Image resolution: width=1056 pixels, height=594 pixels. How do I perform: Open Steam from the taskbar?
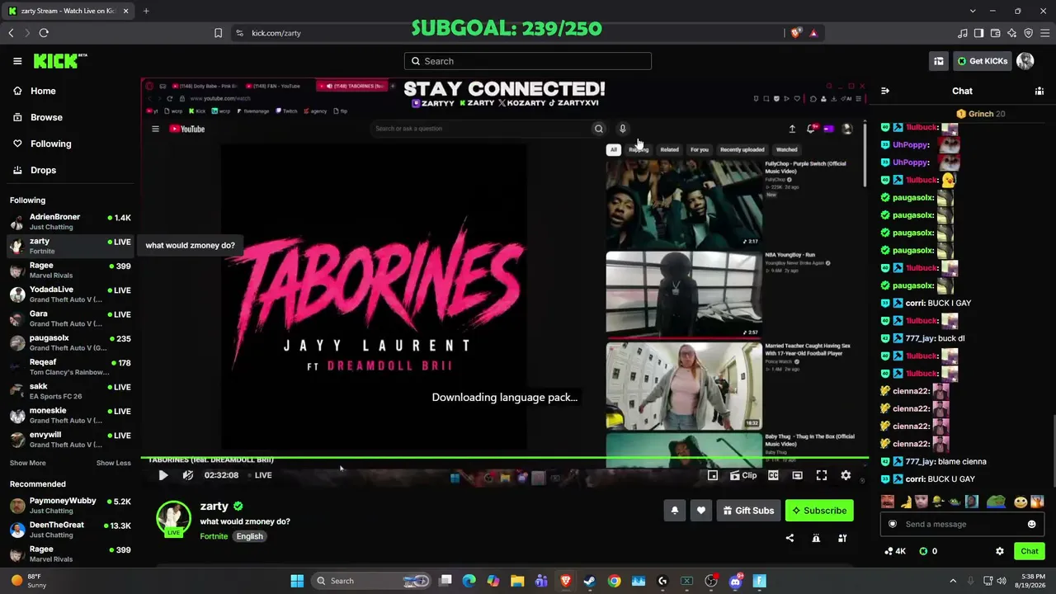590,581
